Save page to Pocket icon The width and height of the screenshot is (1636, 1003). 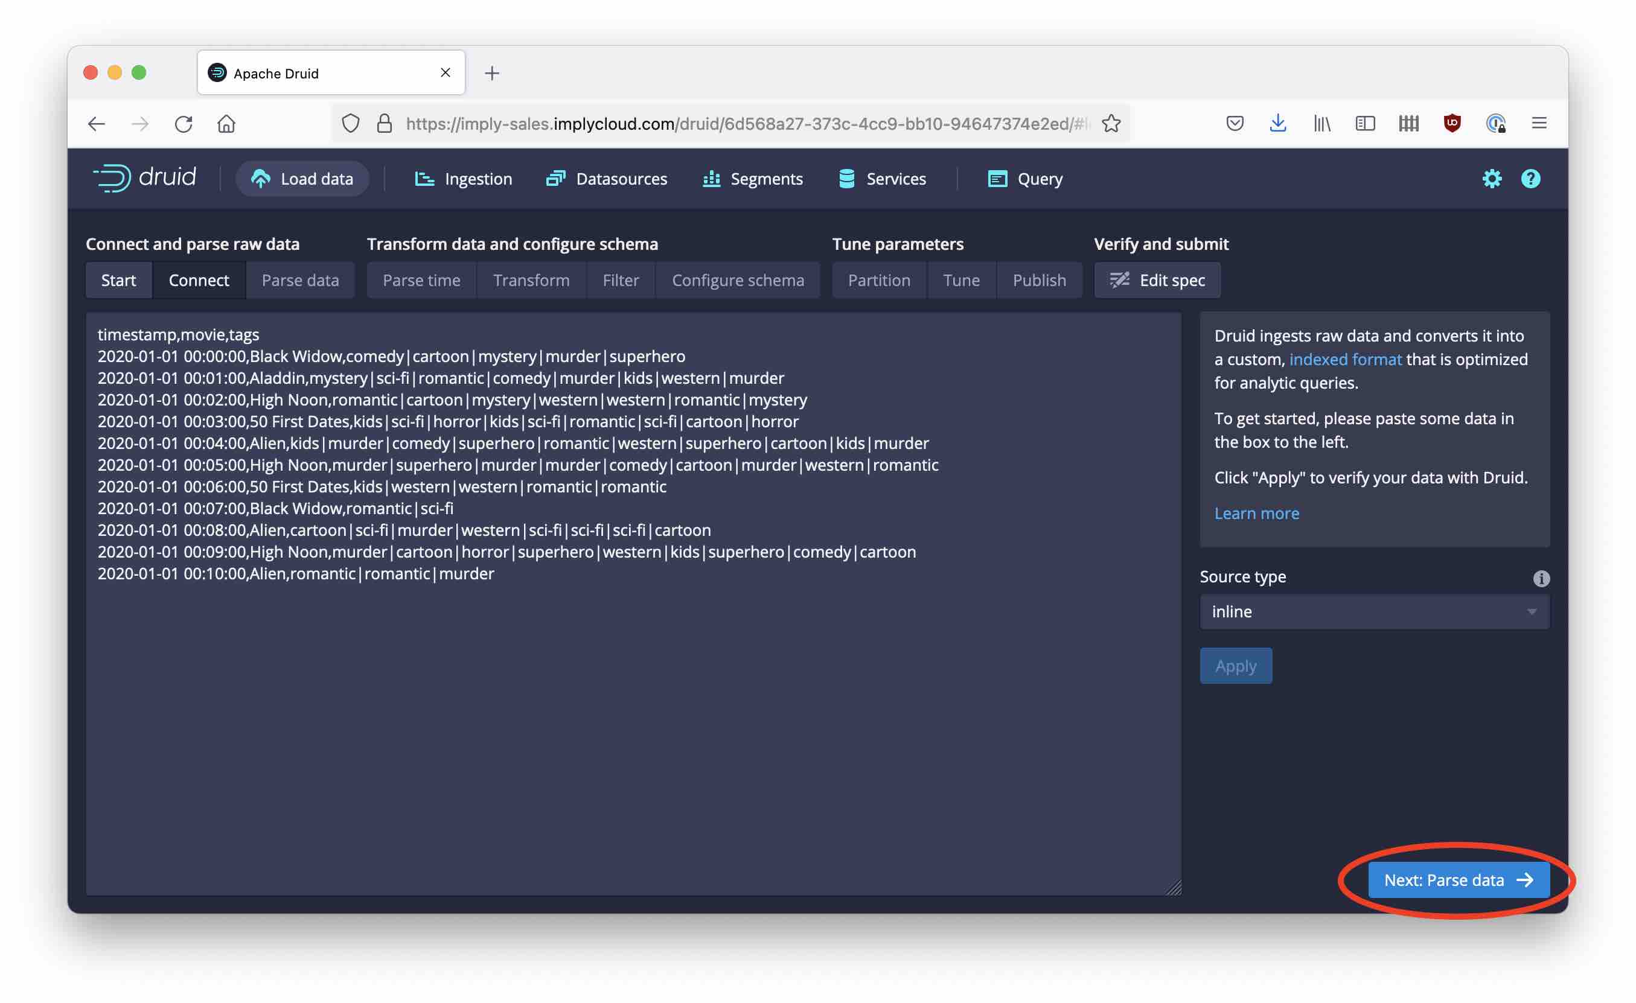pyautogui.click(x=1235, y=124)
